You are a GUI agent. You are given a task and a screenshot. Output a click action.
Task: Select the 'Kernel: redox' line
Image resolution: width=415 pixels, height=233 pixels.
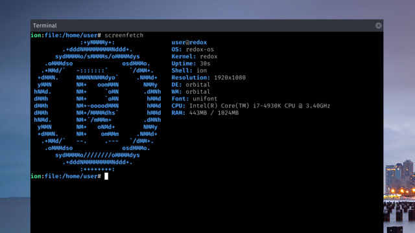click(195, 56)
